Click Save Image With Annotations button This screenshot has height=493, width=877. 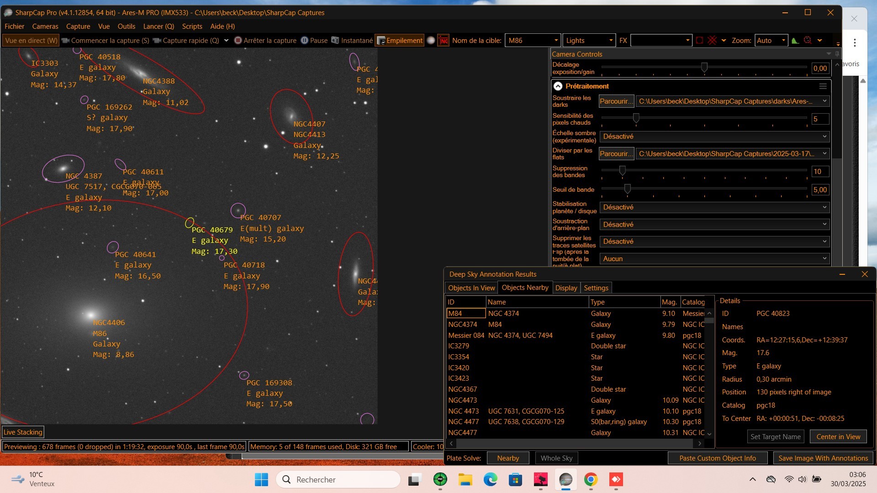click(x=823, y=458)
